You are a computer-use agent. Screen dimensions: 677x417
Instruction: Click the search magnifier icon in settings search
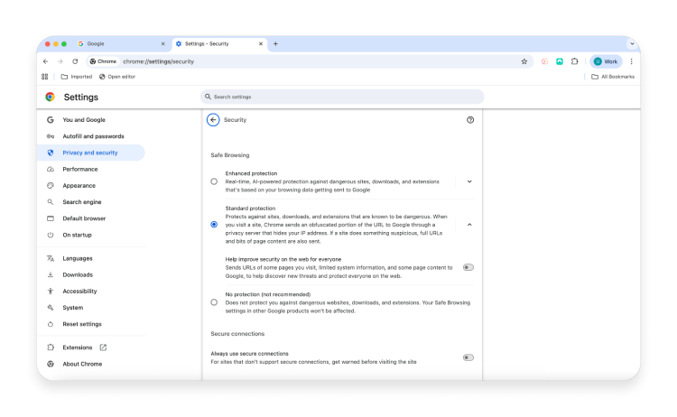click(x=208, y=97)
